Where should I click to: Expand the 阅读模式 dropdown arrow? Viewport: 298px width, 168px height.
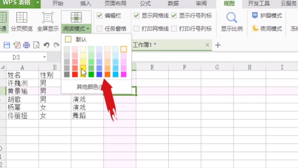[88, 29]
